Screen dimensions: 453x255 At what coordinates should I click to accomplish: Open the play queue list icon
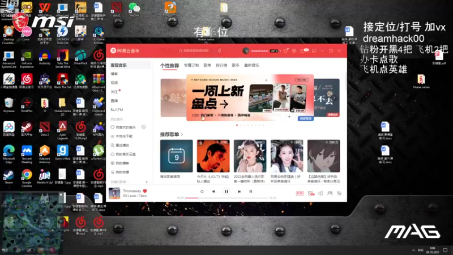click(339, 193)
